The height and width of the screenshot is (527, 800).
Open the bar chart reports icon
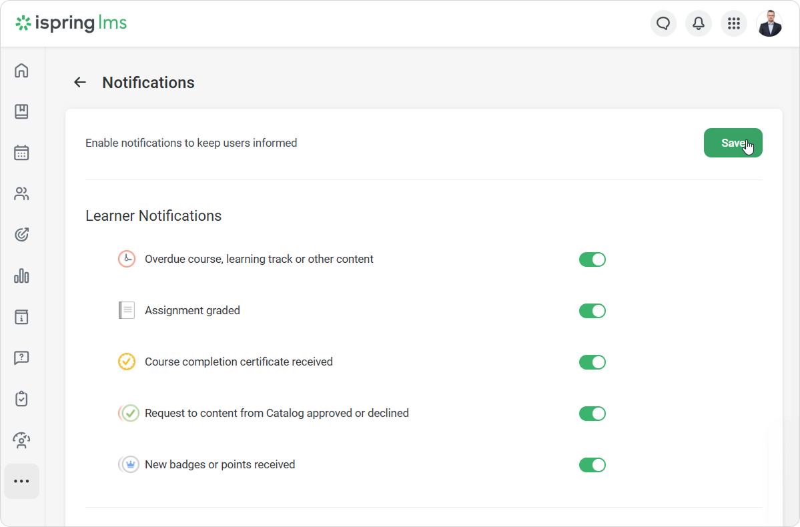pos(21,276)
